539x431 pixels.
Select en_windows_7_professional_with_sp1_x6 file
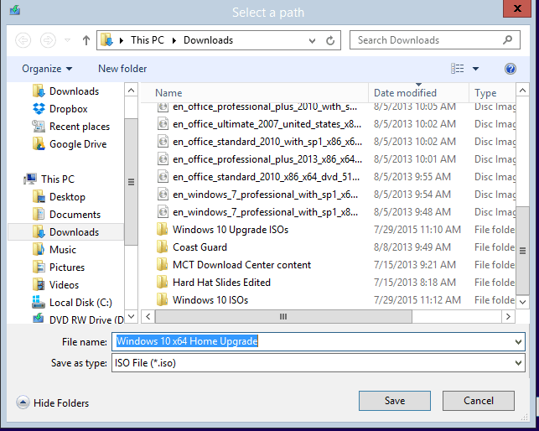click(x=265, y=195)
